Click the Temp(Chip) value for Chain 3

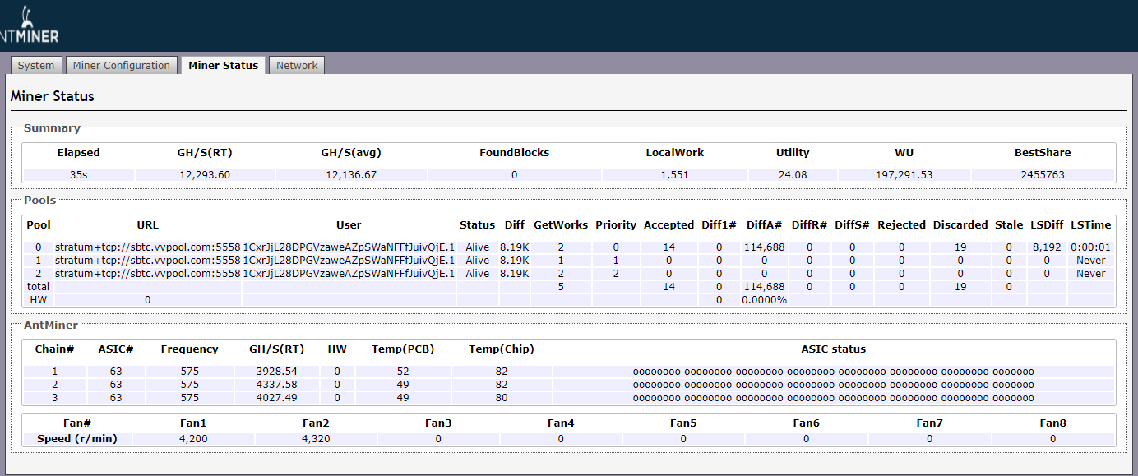pos(501,398)
